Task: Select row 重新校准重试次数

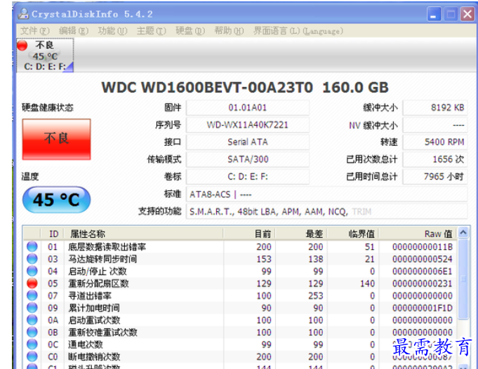Action: click(240, 332)
